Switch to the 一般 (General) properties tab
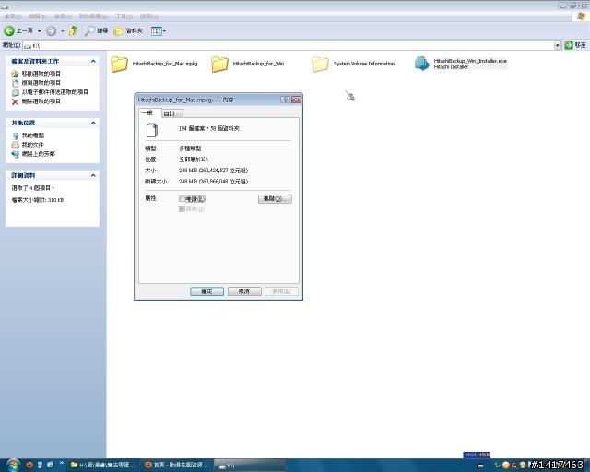590x472 pixels. point(149,112)
